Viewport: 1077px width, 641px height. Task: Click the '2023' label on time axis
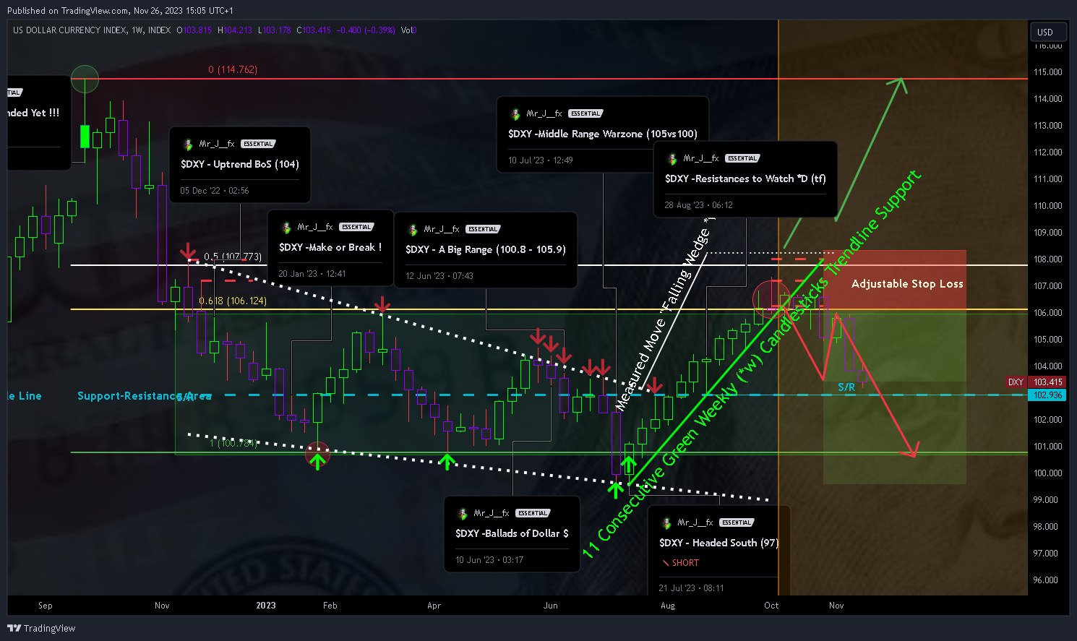pos(266,606)
